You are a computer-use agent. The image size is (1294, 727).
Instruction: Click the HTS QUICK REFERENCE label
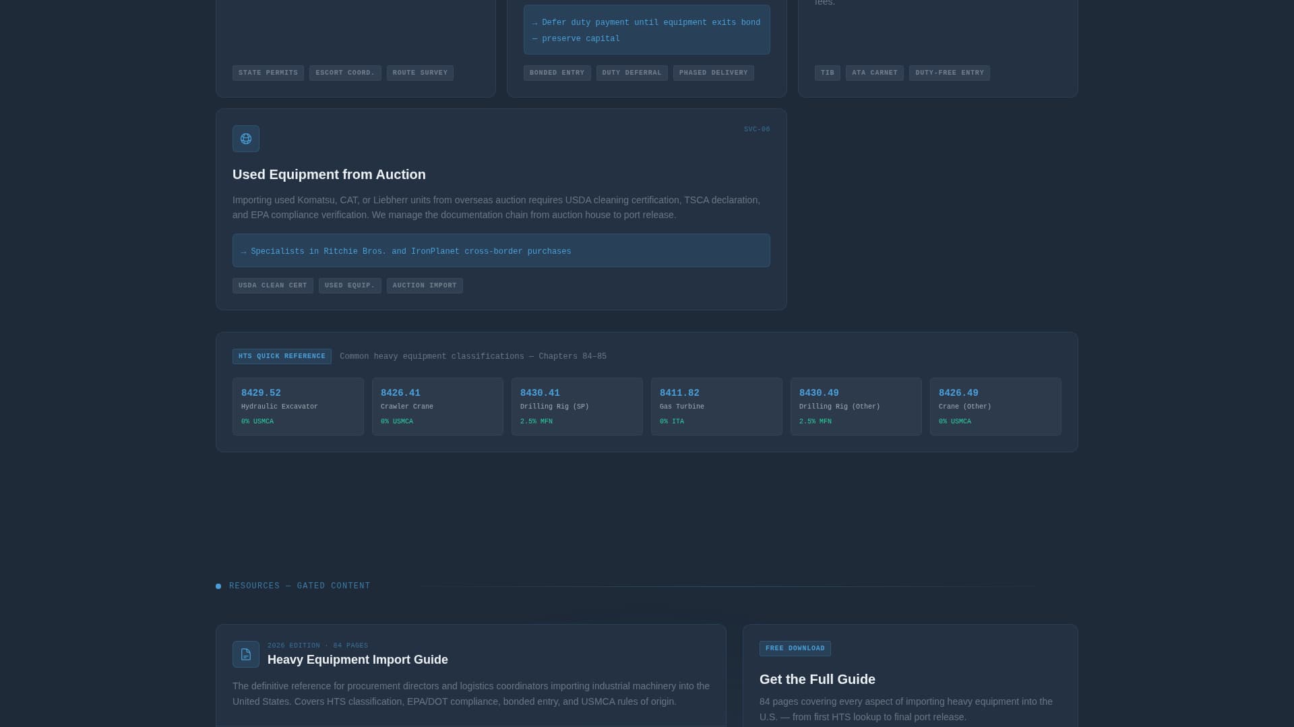click(x=282, y=356)
